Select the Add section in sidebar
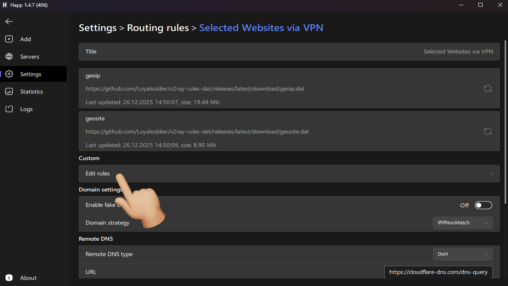The width and height of the screenshot is (508, 286). pos(25,39)
